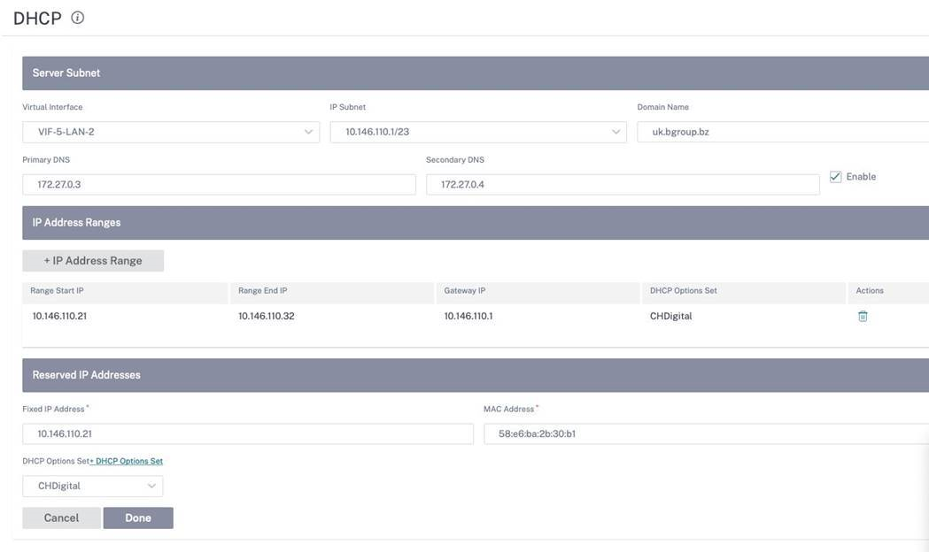This screenshot has width=929, height=552.
Task: Click into the Primary DNS field
Action: pos(220,185)
